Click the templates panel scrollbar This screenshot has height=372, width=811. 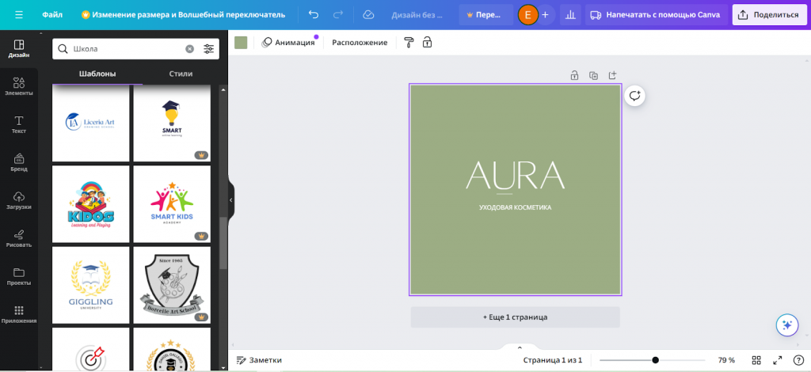click(x=223, y=243)
